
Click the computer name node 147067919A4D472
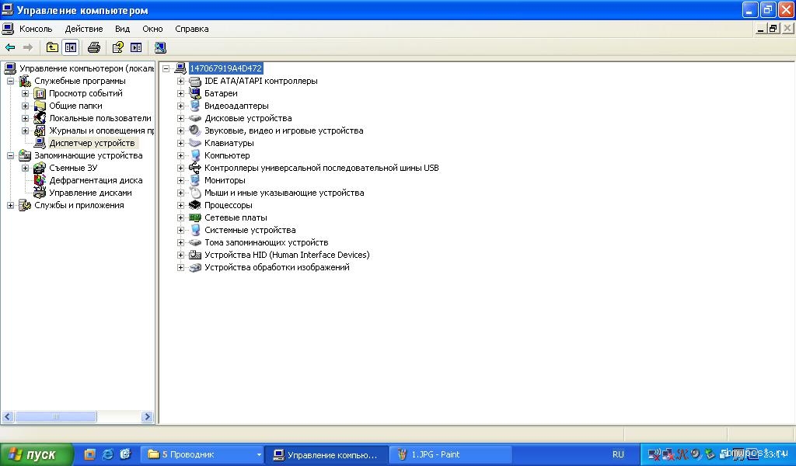coord(226,68)
